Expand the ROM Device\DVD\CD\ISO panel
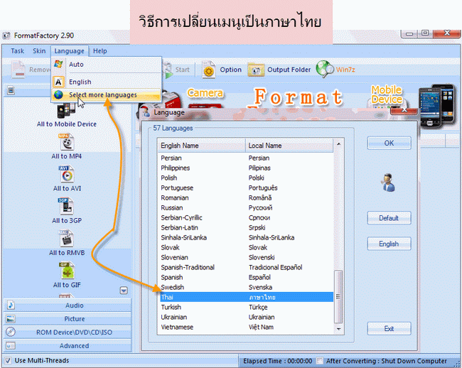The image size is (462, 368). pyautogui.click(x=68, y=332)
